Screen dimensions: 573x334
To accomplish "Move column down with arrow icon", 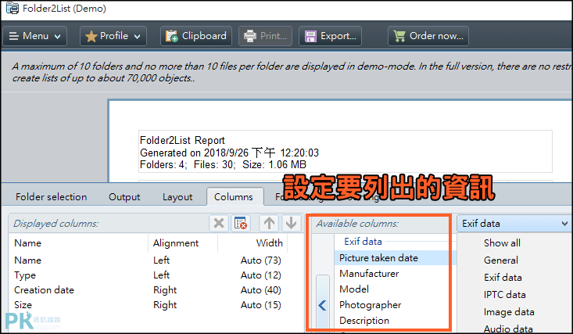I will tap(292, 223).
